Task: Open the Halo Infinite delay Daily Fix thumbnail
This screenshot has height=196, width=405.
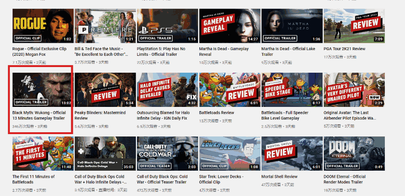Action: pyautogui.click(x=167, y=89)
